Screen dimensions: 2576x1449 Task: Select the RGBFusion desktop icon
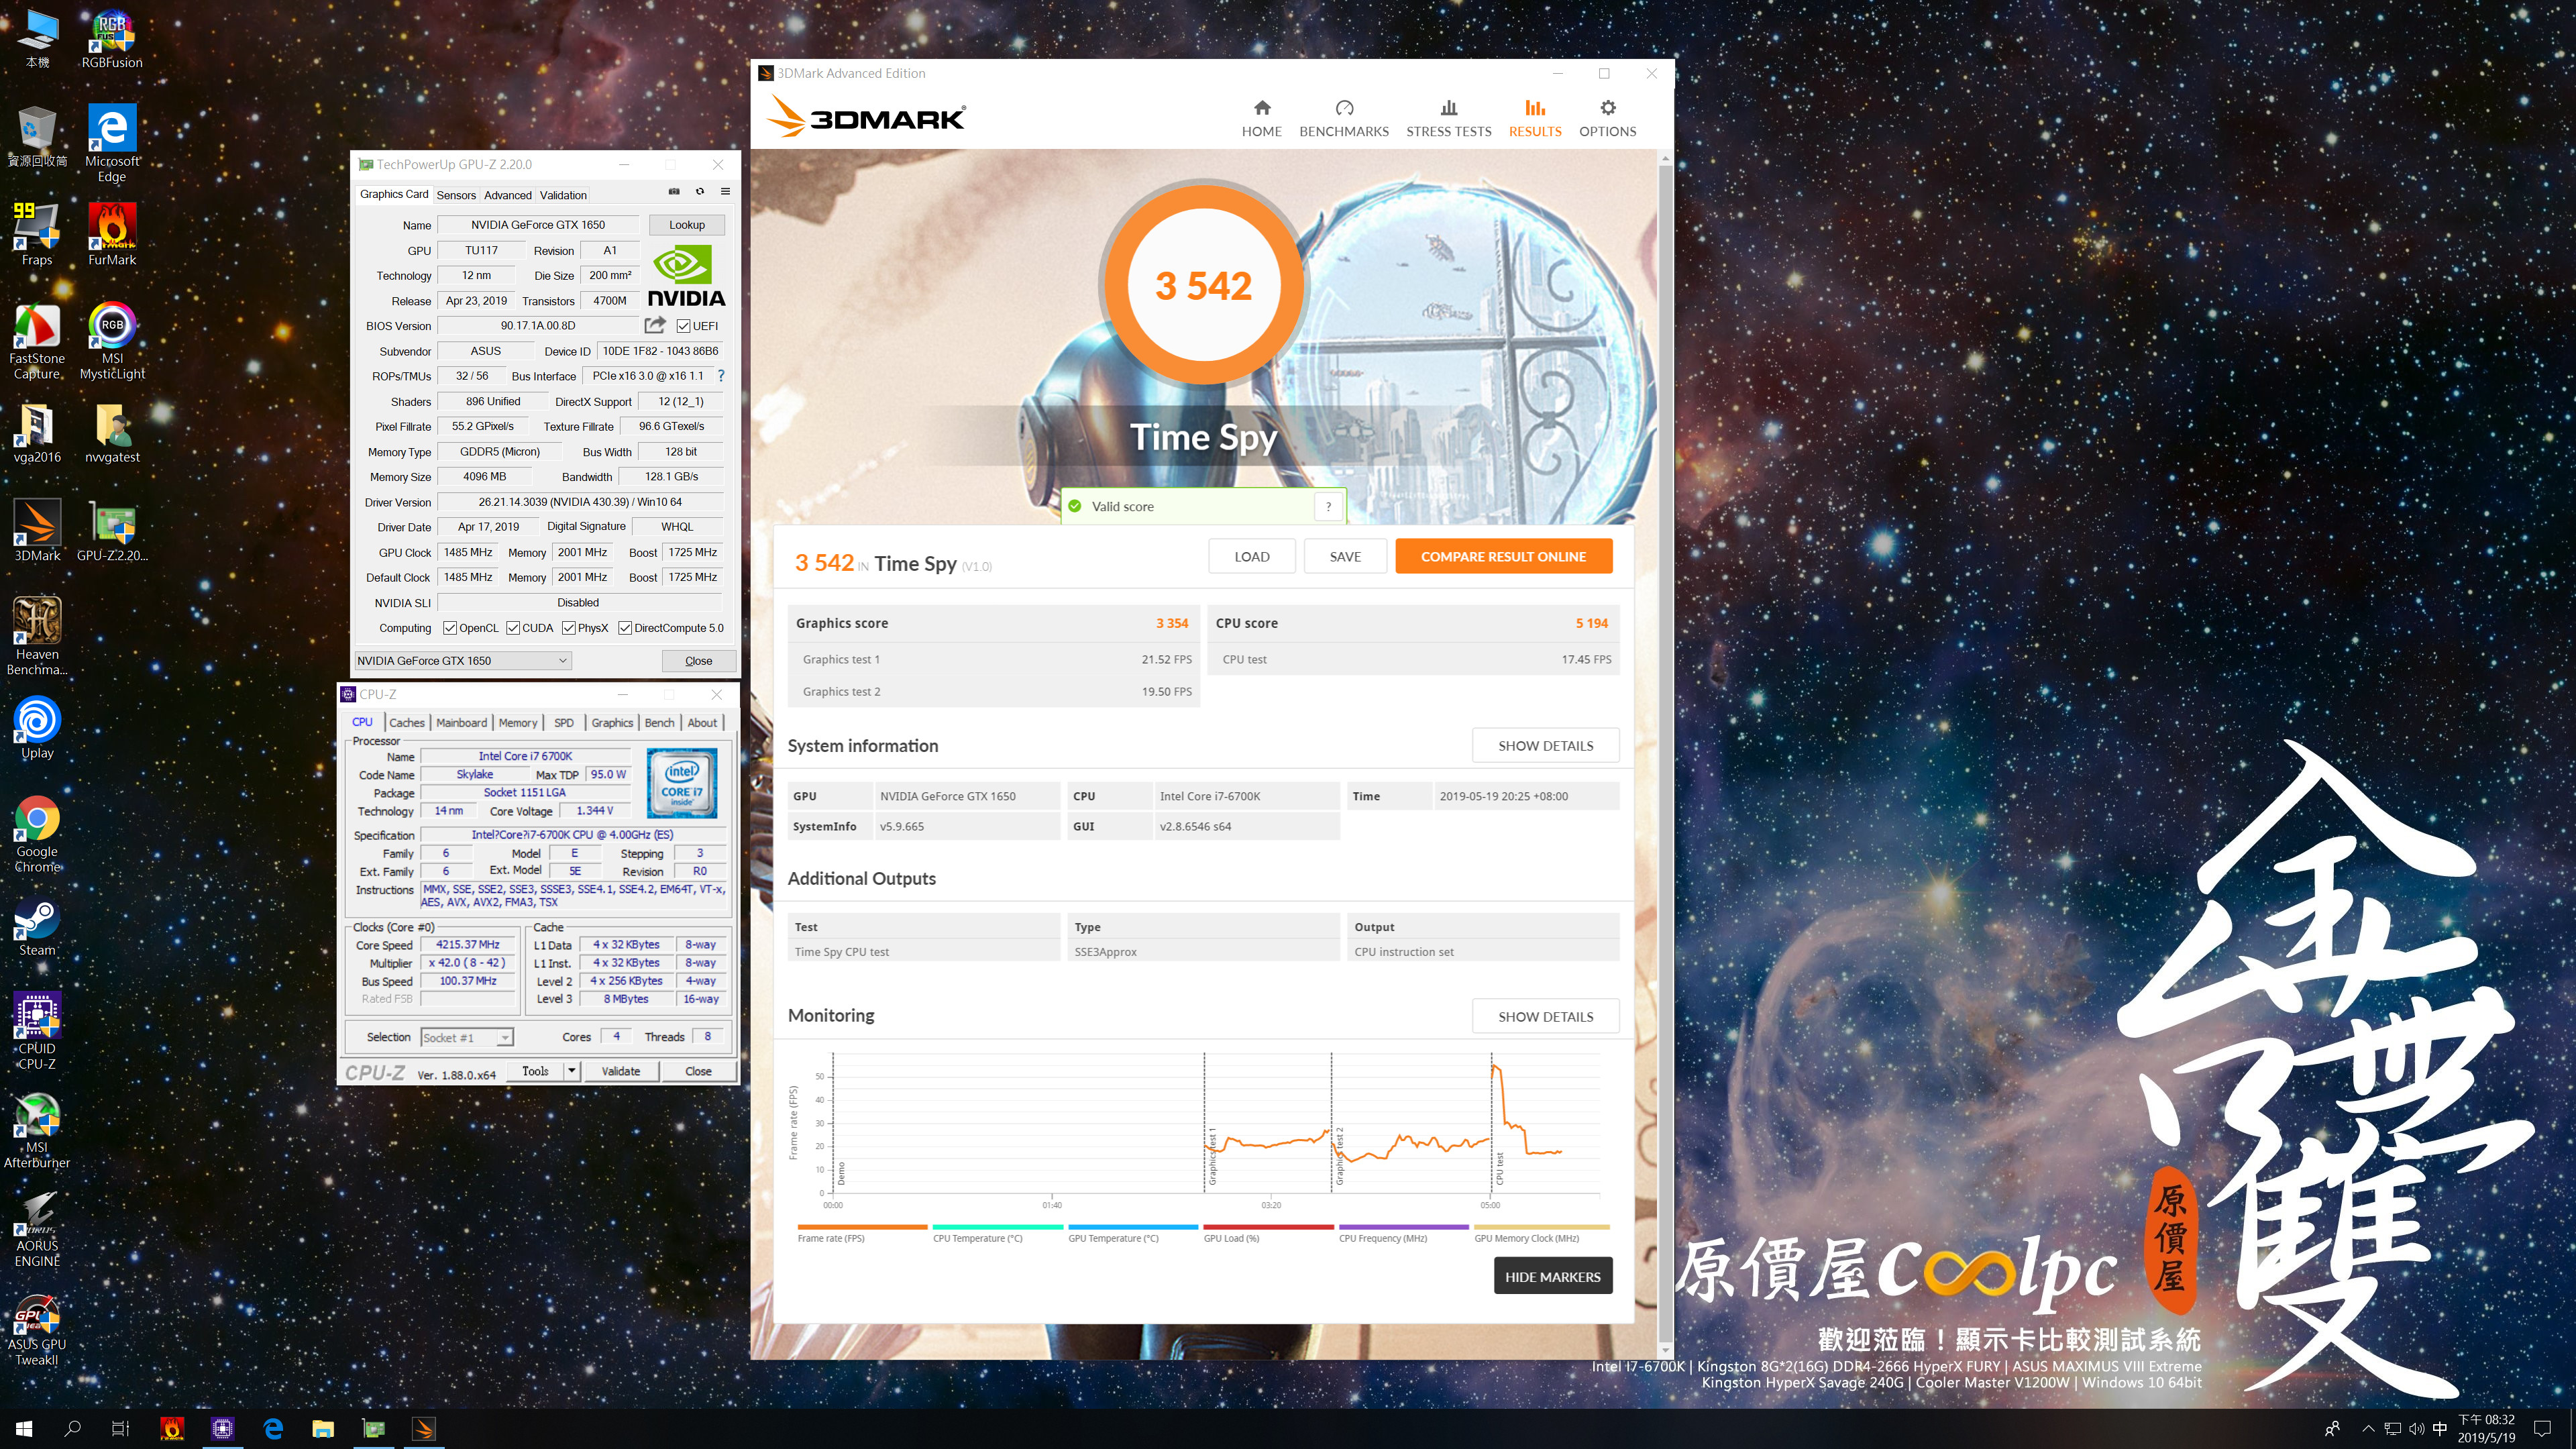(112, 39)
